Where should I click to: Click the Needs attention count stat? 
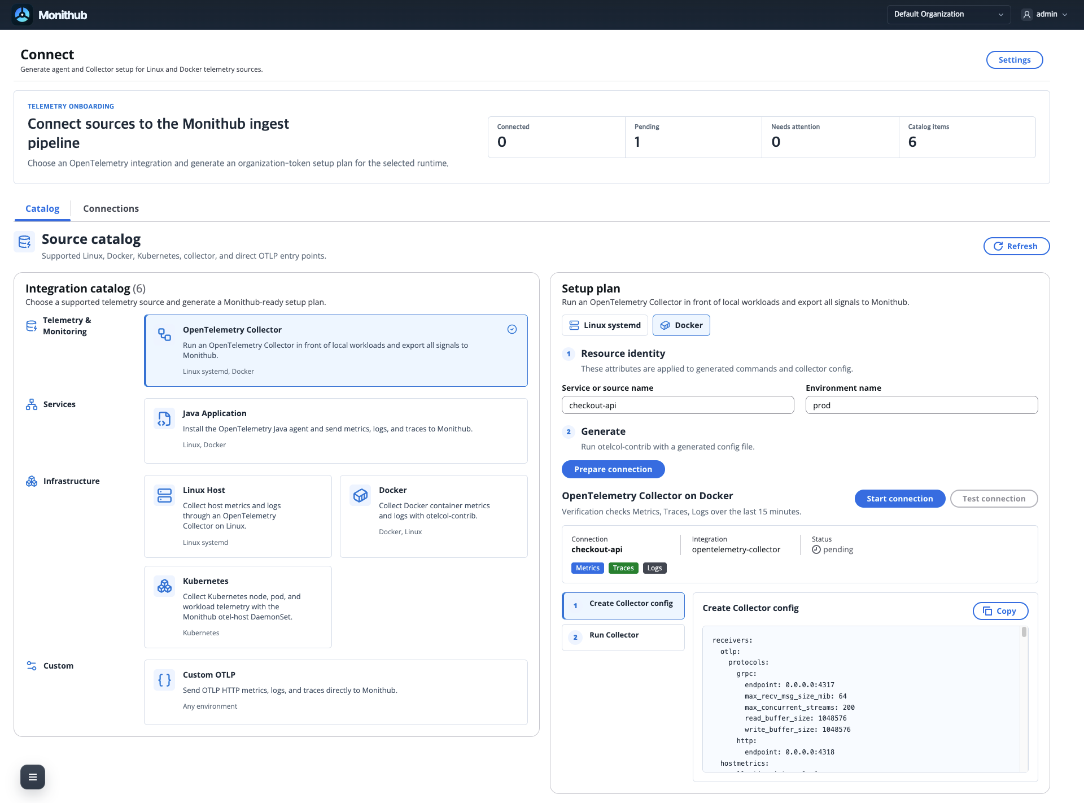pyautogui.click(x=831, y=137)
